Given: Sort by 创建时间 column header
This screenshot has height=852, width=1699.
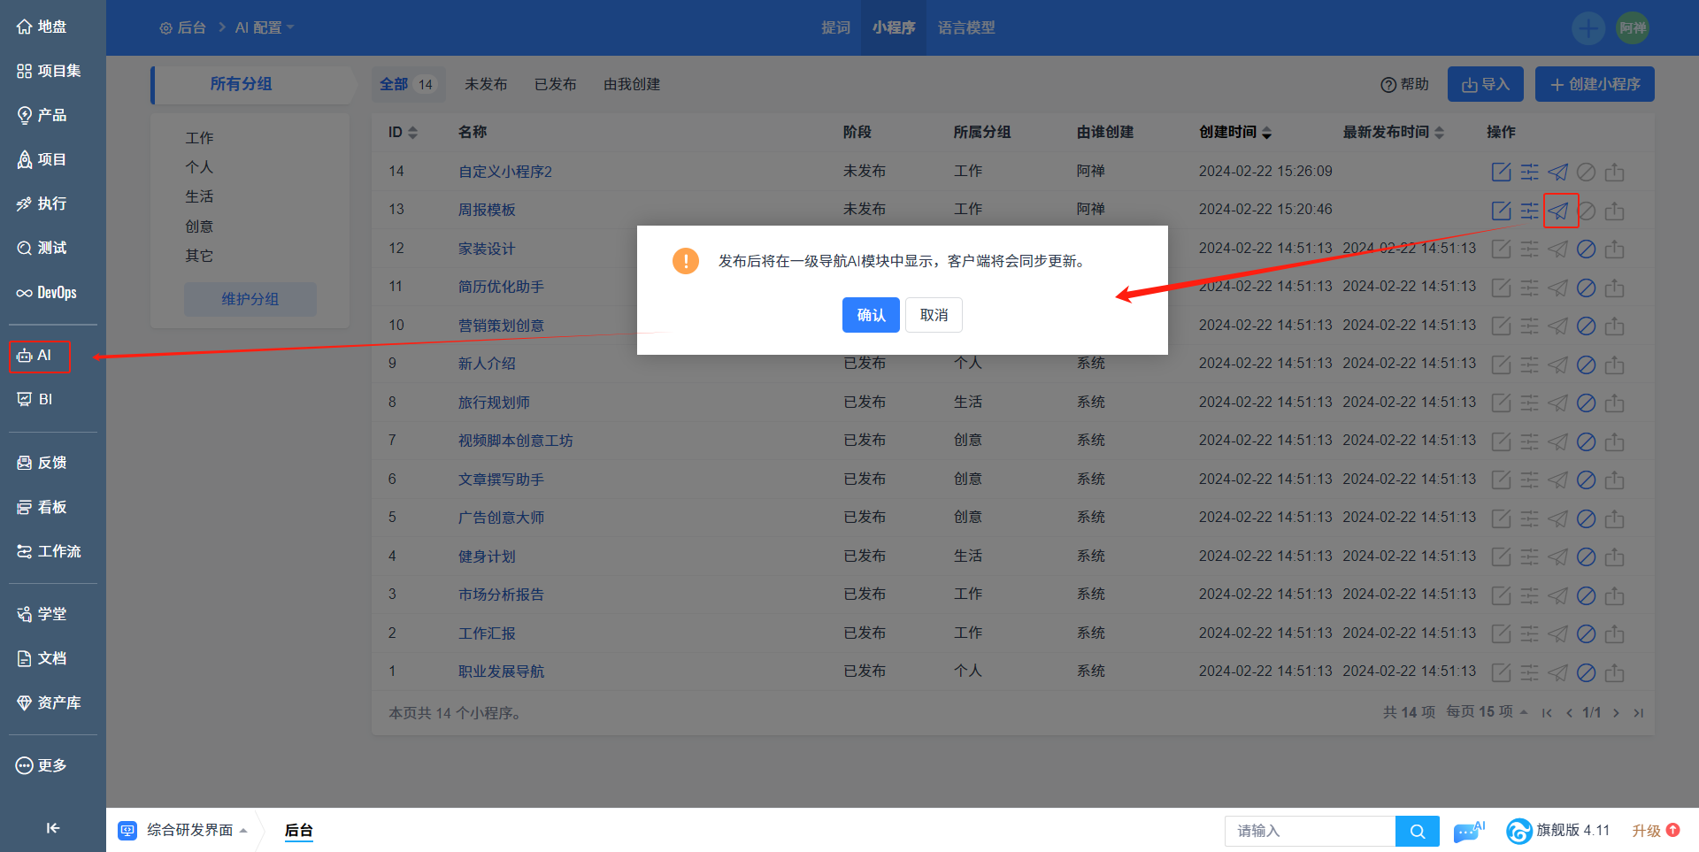Looking at the screenshot, I should click(x=1235, y=132).
